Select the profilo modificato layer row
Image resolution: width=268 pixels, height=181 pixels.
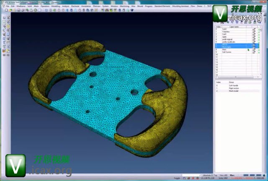[x=237, y=42]
